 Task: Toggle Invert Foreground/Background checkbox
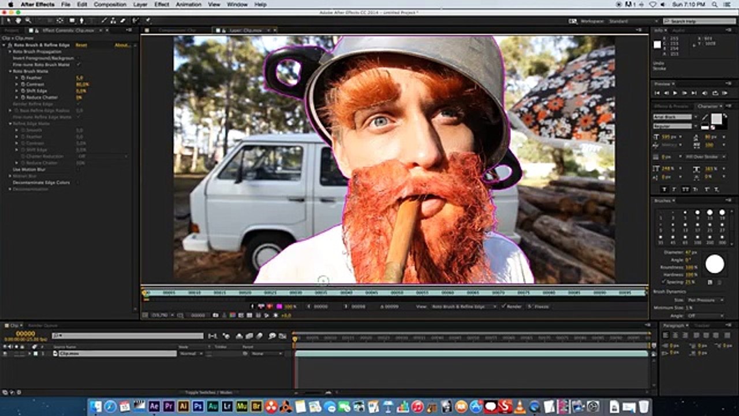pos(79,58)
